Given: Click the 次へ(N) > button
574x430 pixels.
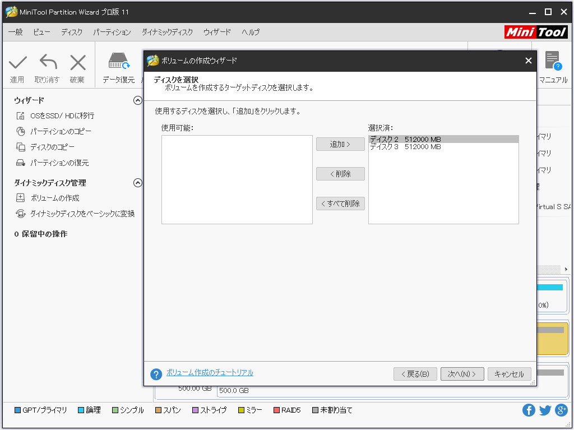Looking at the screenshot, I should coord(462,374).
